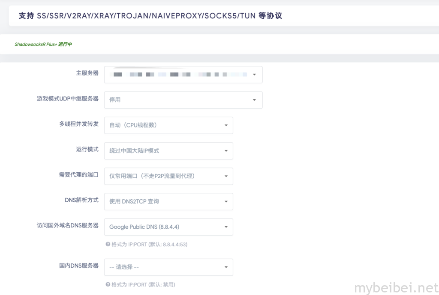Select the 运行模式 label text

87,149
